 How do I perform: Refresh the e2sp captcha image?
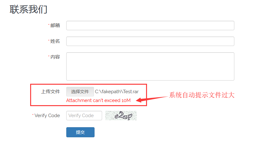pyautogui.click(x=121, y=116)
